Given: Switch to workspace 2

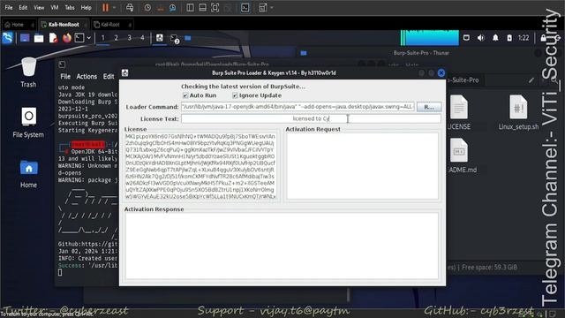Looking at the screenshot, I should 116,38.
